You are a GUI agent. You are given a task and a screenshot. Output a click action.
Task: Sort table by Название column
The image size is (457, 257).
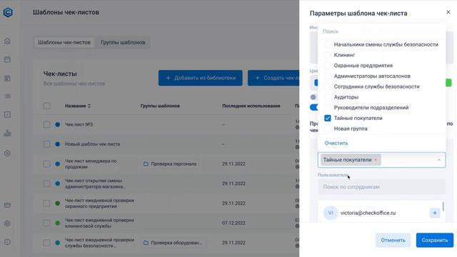click(78, 106)
